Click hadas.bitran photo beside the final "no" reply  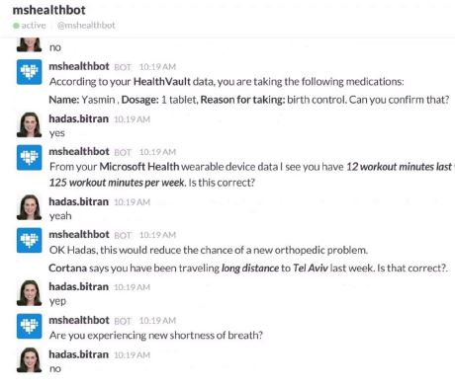click(x=30, y=360)
